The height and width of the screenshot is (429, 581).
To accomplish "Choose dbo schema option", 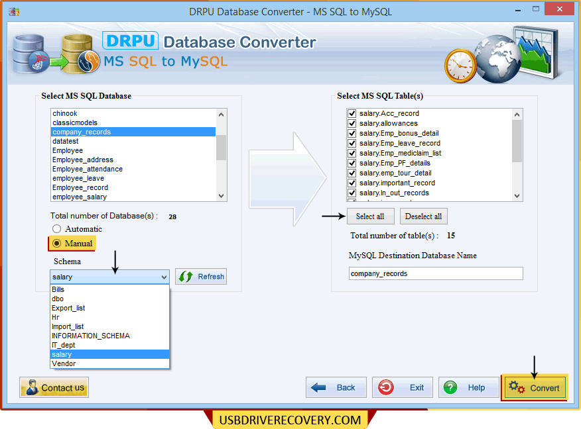I will (x=109, y=299).
